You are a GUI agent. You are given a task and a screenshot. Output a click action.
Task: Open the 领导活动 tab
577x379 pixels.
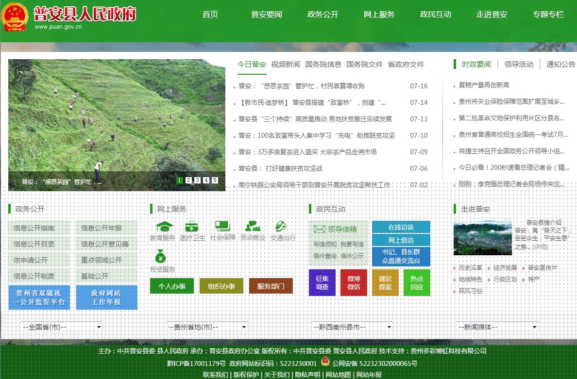(x=518, y=65)
